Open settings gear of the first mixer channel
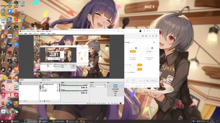The width and height of the screenshot is (220, 123). (x=86, y=87)
